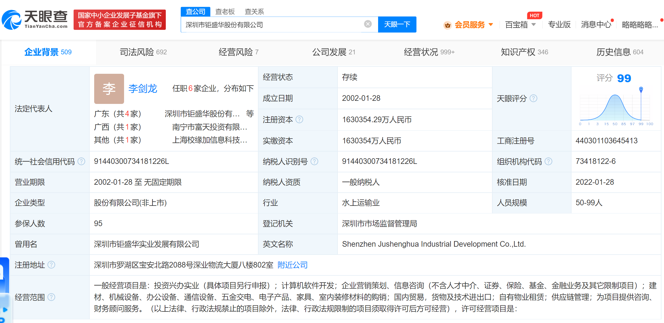Open legal representative 李剑龙 profile
664x323 pixels.
143,89
